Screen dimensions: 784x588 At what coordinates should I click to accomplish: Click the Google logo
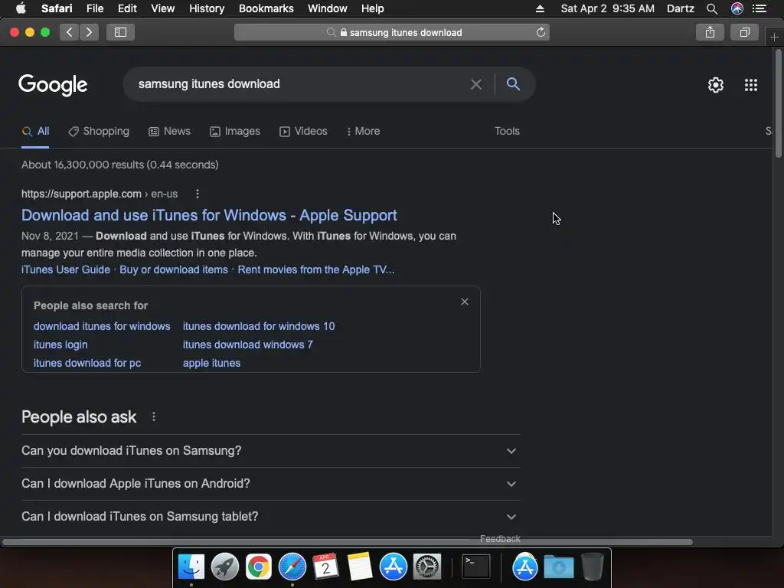point(53,85)
